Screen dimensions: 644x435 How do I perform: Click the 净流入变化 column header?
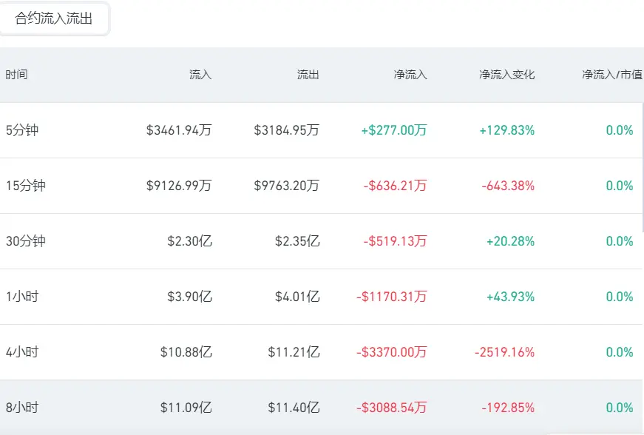coord(506,74)
